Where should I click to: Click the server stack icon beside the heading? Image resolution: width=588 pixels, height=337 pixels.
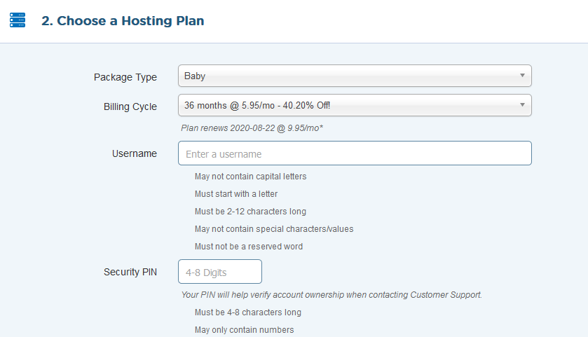pyautogui.click(x=18, y=20)
